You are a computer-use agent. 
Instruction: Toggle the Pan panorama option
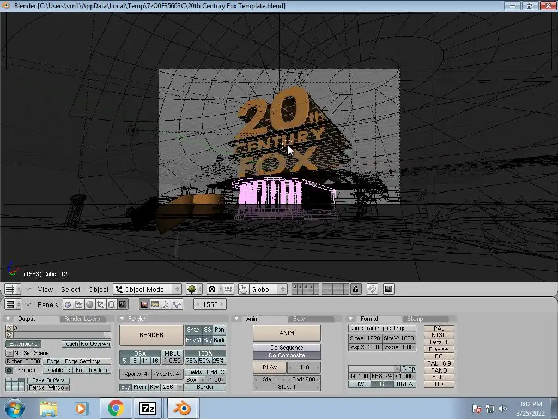point(219,330)
